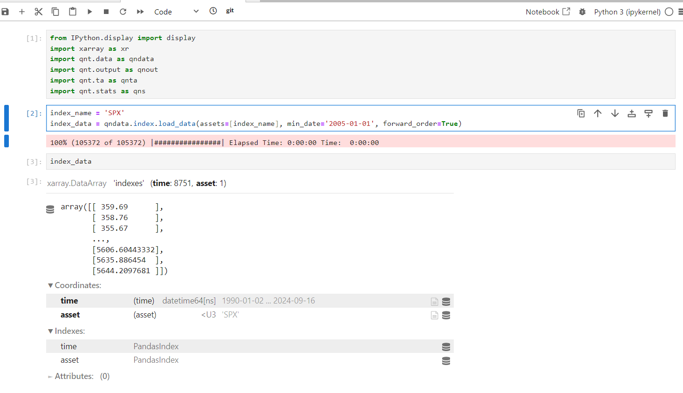The width and height of the screenshot is (683, 393).
Task: Move the active cell down
Action: pyautogui.click(x=615, y=113)
